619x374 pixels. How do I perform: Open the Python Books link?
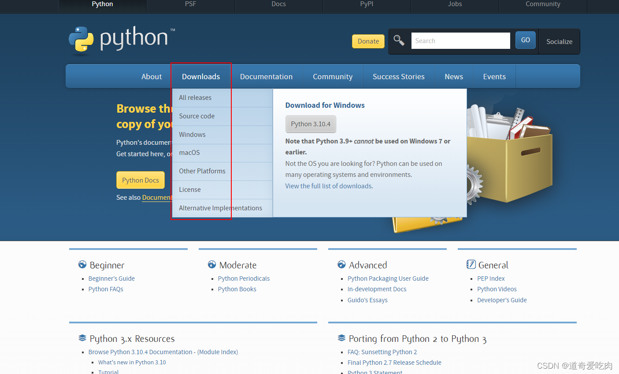[237, 289]
